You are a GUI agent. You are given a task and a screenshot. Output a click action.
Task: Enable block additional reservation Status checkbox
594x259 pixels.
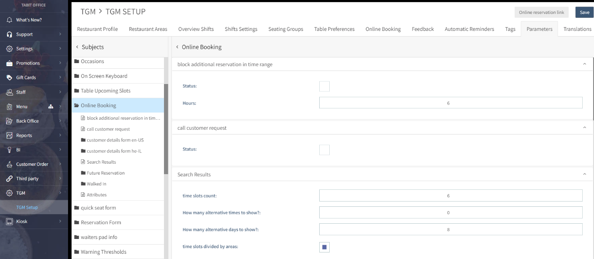pyautogui.click(x=324, y=86)
